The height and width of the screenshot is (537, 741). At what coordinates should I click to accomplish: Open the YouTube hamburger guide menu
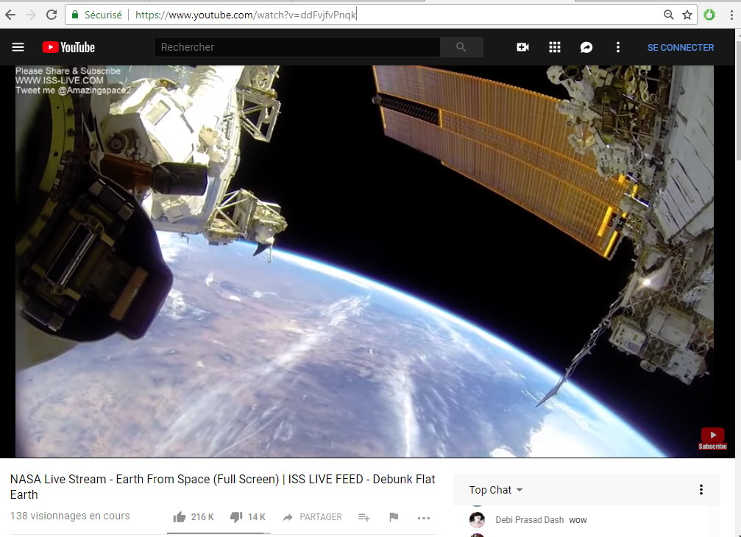(18, 47)
